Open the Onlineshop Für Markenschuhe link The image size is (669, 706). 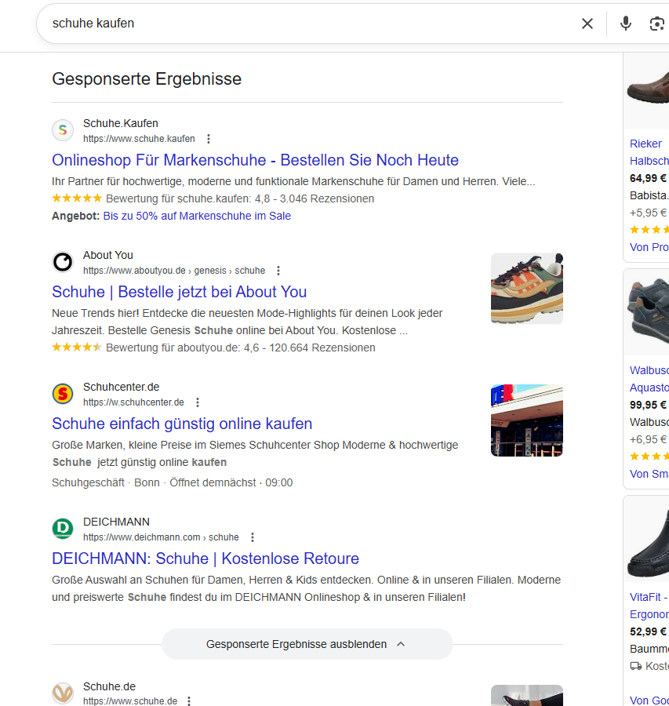point(254,160)
